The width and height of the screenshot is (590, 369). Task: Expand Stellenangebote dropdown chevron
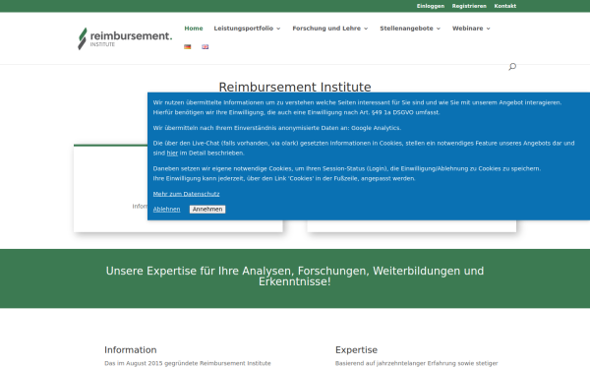coord(439,29)
